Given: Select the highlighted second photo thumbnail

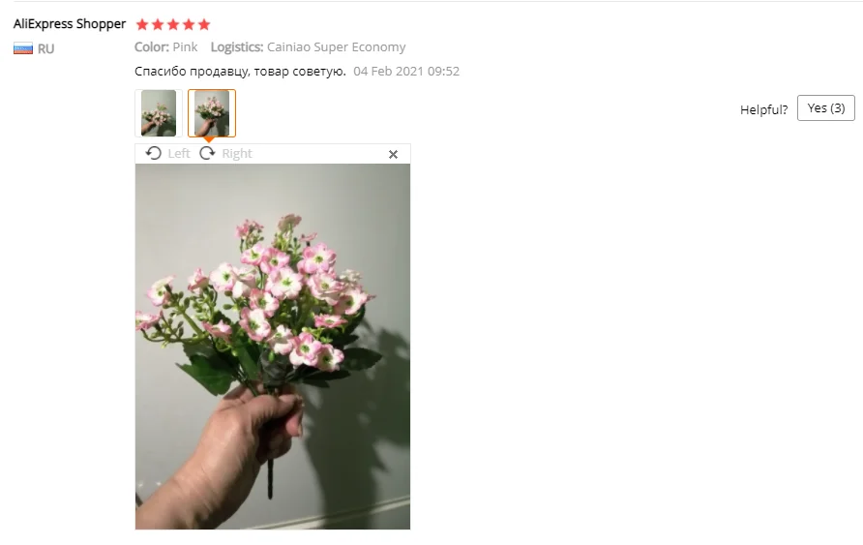Looking at the screenshot, I should (x=212, y=113).
